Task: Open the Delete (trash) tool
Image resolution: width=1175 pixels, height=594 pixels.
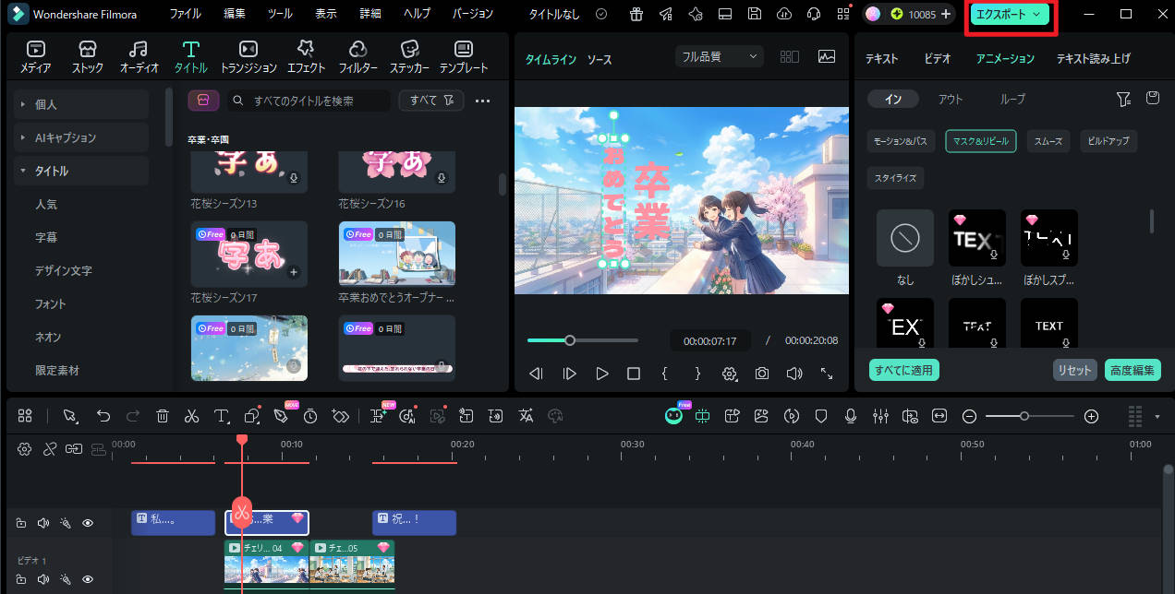Action: click(x=163, y=416)
